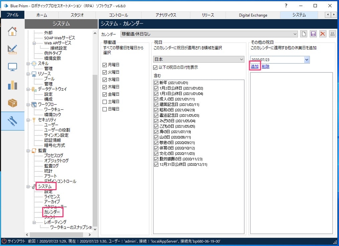Open the System wrench sidebar icon

point(12,121)
